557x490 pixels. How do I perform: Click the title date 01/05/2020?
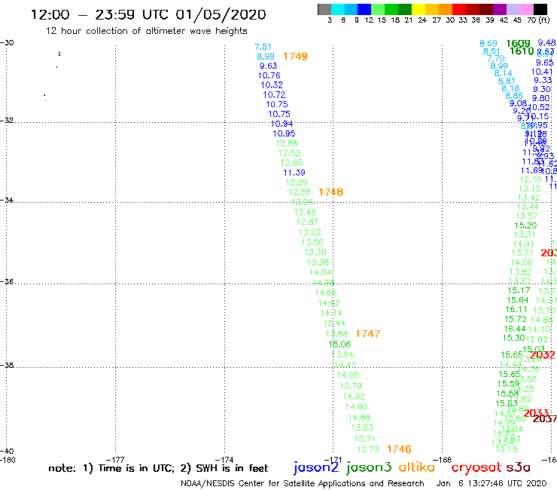click(x=221, y=15)
